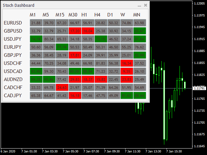Click USDCHF M5 cell 70.25
207x155 pixels.
(49, 63)
